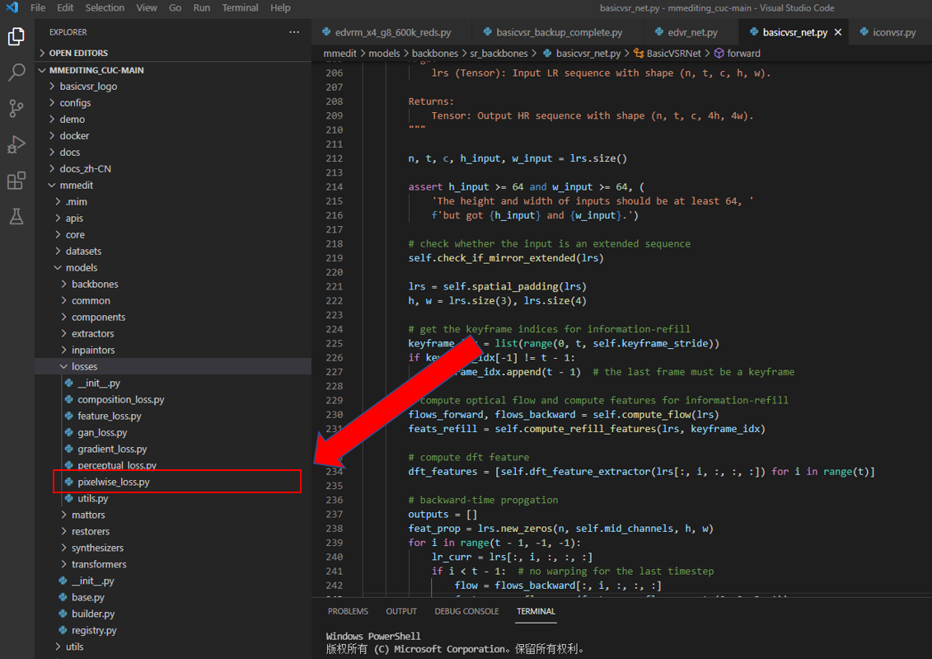The height and width of the screenshot is (659, 932).
Task: Open the Extensions view icon
Action: 16,180
